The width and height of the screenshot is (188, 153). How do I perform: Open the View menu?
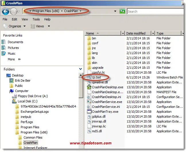[x=25, y=19]
